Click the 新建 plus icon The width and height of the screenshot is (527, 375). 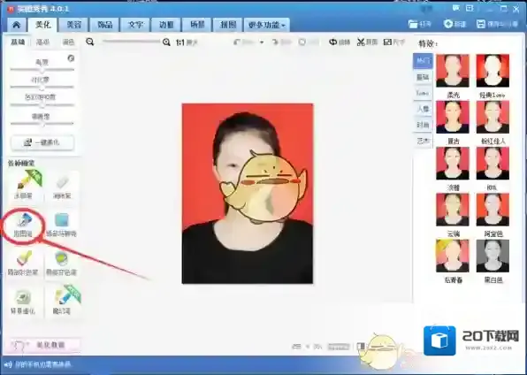448,24
